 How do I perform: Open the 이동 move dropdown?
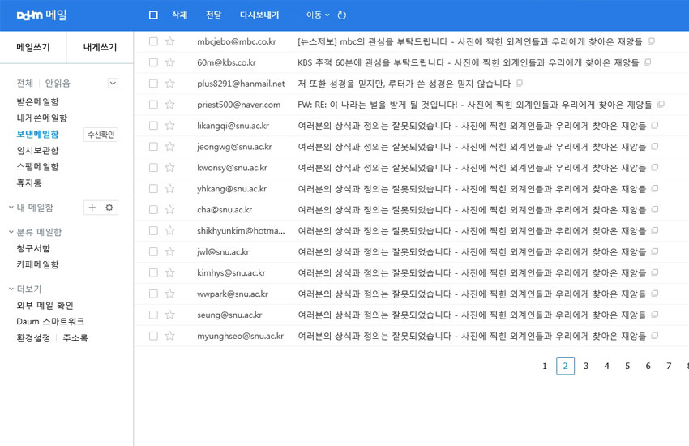[x=317, y=15]
